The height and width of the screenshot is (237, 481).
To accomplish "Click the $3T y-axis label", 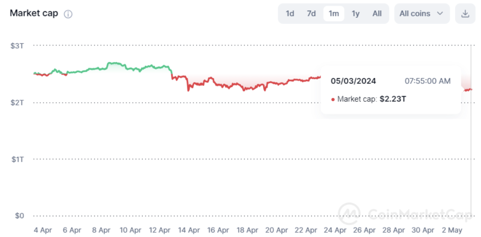I will coord(17,45).
